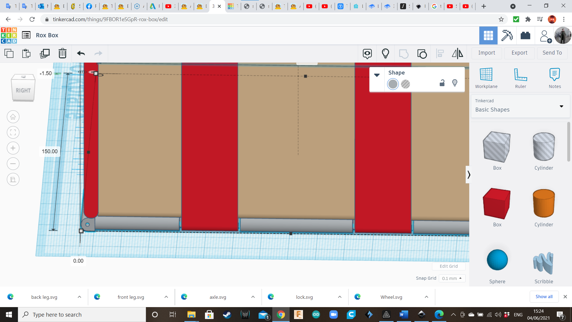Click the Duplicate and repeat icon
572x322 pixels.
[x=45, y=54]
